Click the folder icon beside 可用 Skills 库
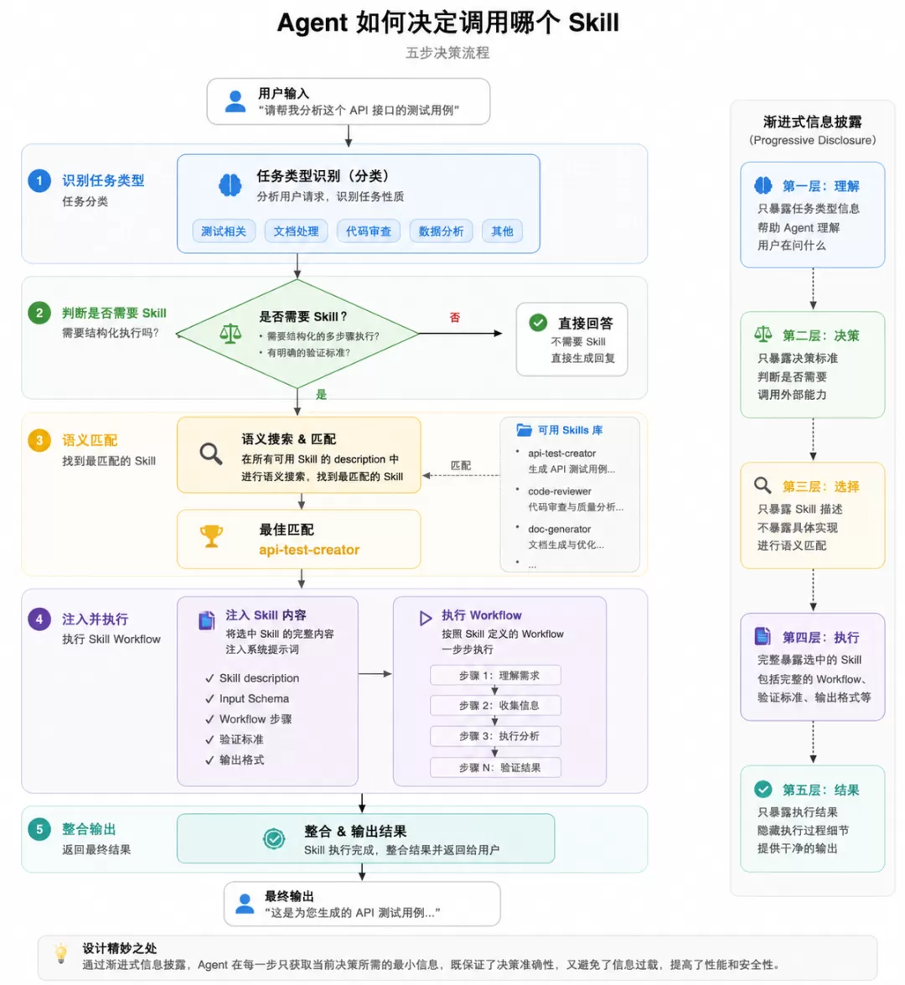Screen dimensions: 905x985 tap(524, 430)
